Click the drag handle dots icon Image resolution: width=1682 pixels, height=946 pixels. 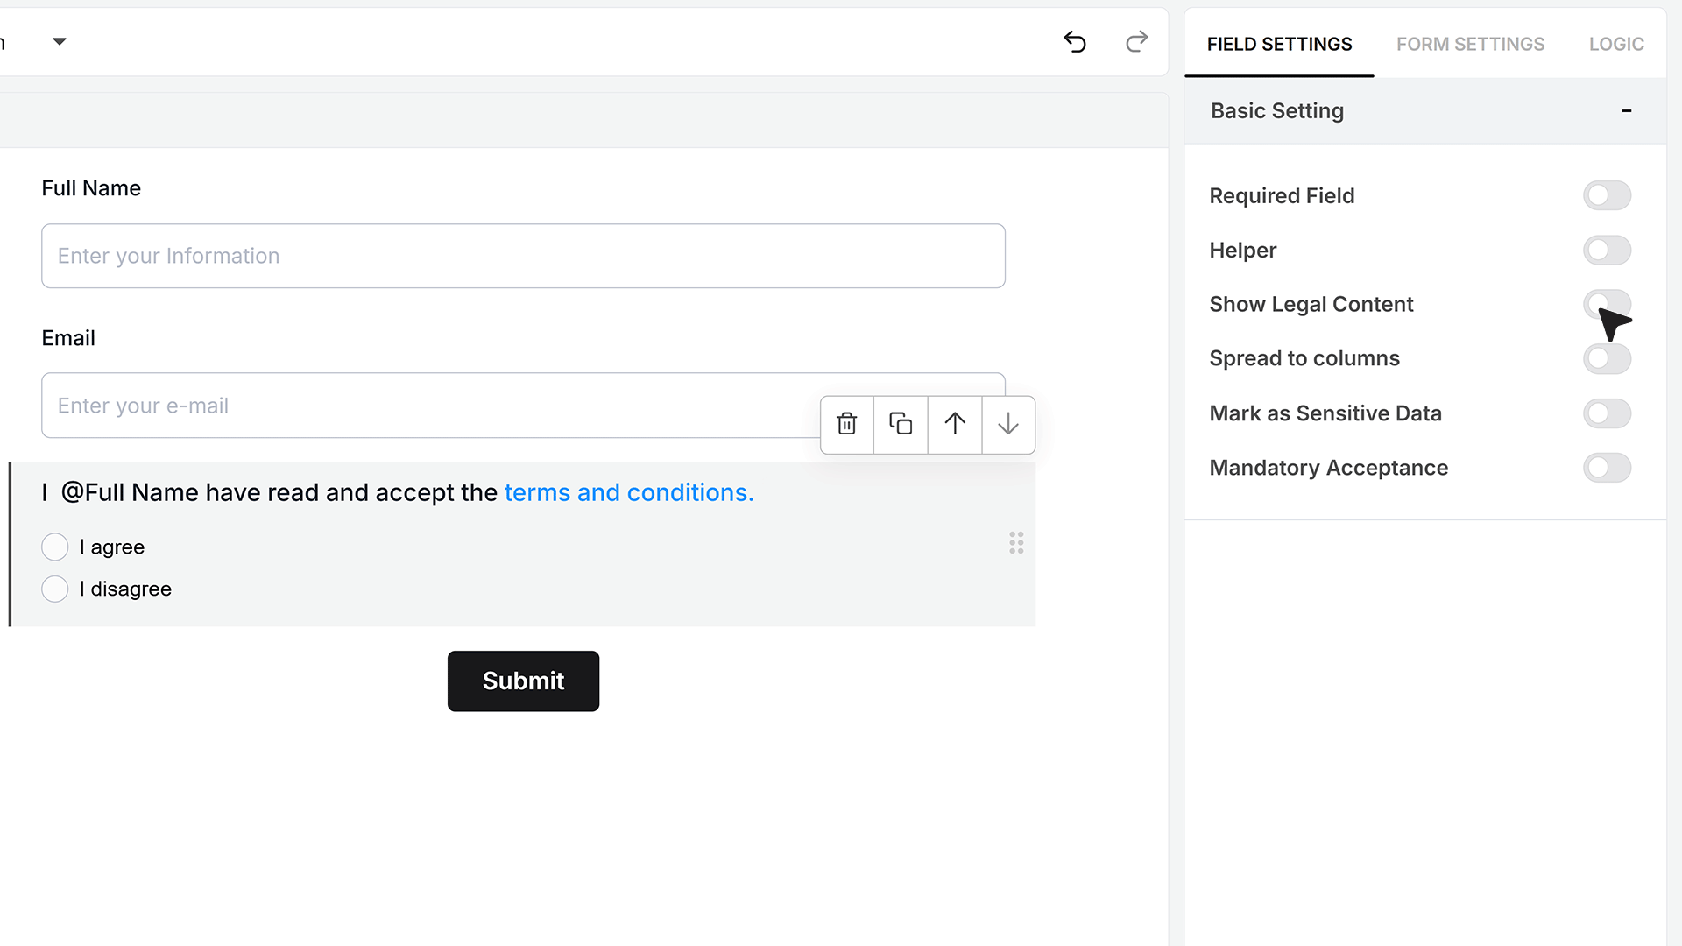(x=1016, y=543)
